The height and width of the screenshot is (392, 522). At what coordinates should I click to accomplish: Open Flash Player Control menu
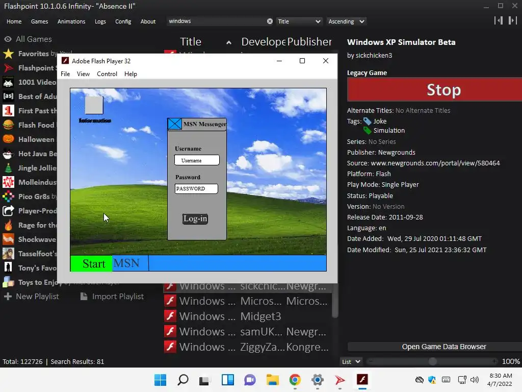[x=107, y=74]
